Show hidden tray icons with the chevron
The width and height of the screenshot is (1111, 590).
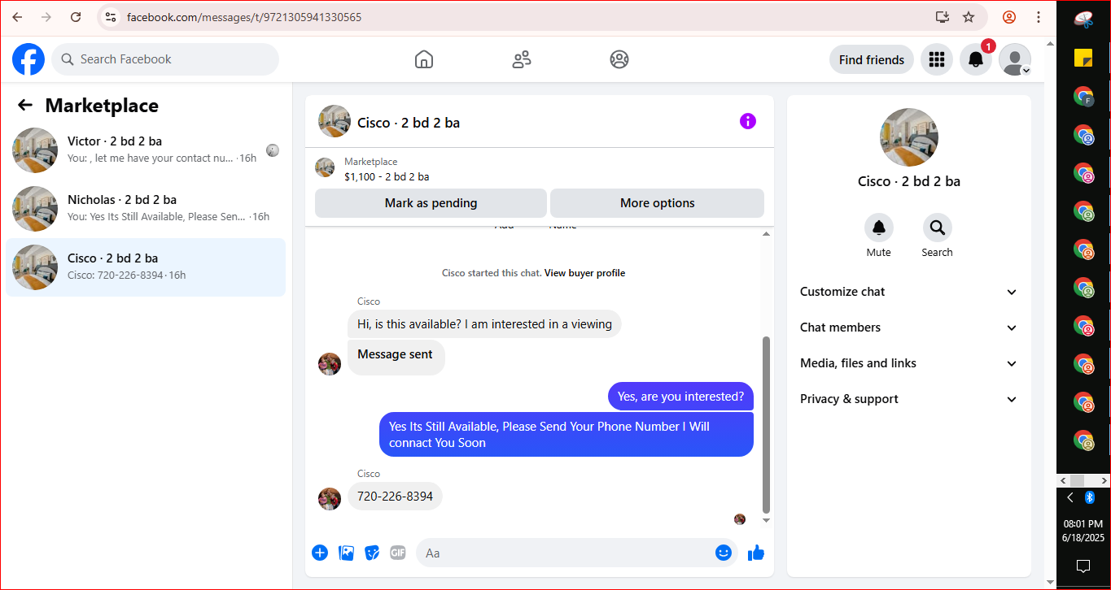pos(1070,497)
